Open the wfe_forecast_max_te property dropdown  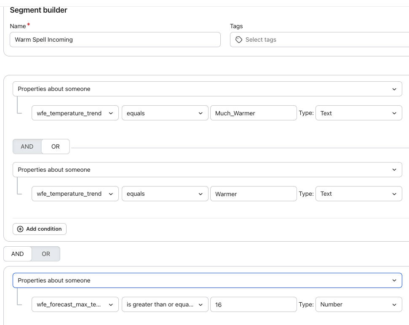pos(75,304)
